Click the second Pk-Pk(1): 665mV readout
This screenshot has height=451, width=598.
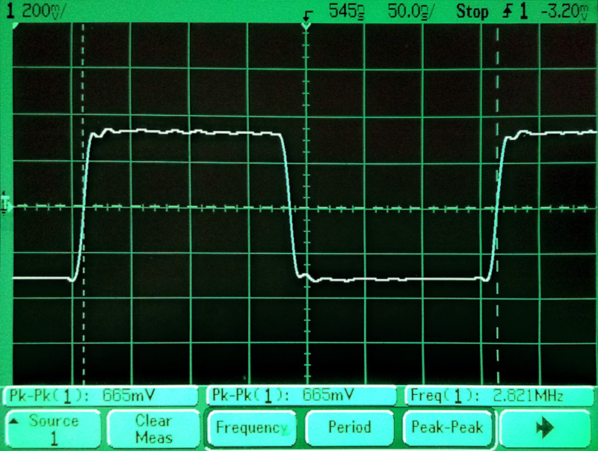pos(301,396)
